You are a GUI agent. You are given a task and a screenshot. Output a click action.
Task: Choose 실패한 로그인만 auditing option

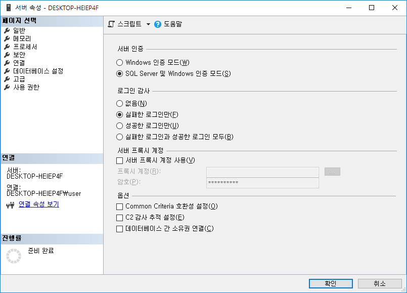coord(119,114)
